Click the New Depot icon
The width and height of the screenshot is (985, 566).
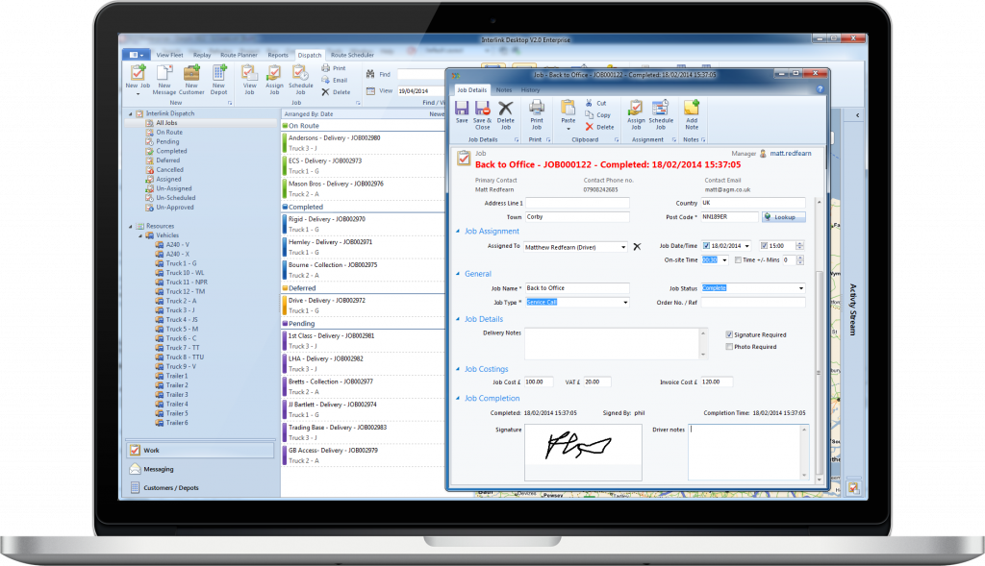[218, 75]
